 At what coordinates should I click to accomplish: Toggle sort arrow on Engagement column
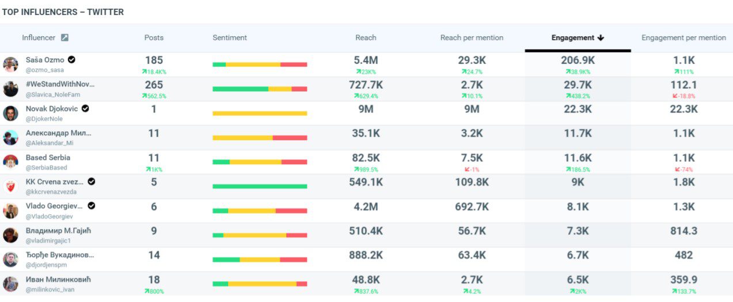click(601, 38)
